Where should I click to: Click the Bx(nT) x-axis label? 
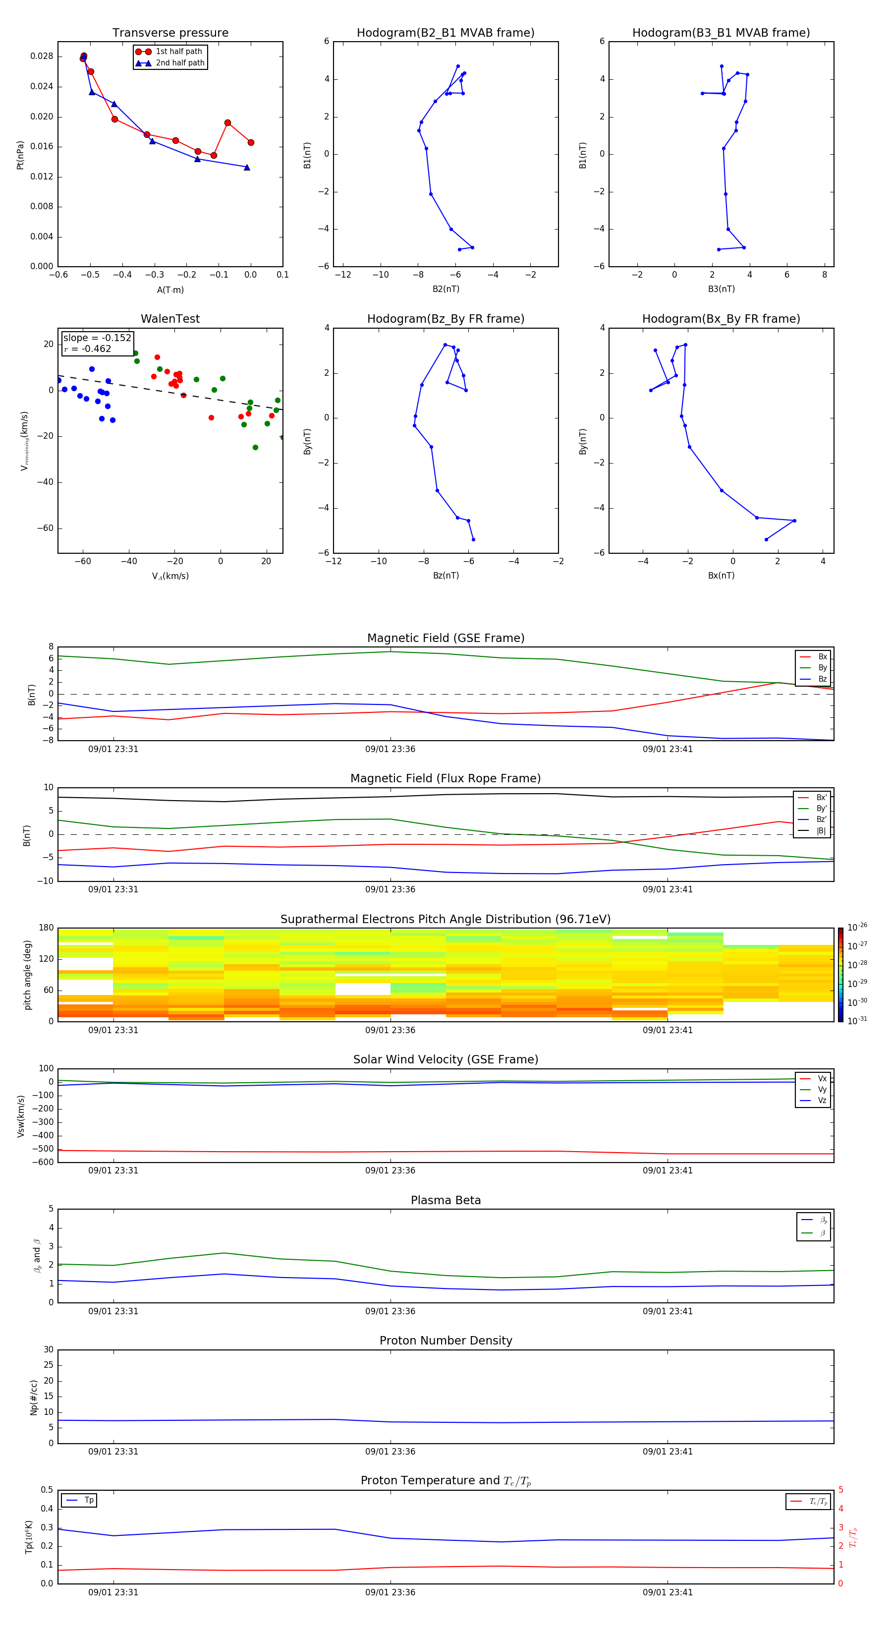(721, 576)
